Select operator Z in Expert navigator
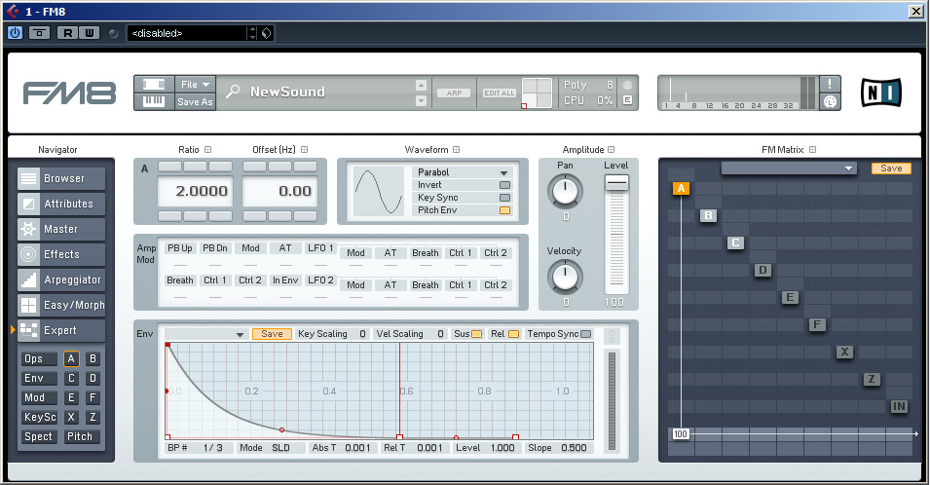930x485 pixels. pos(93,418)
